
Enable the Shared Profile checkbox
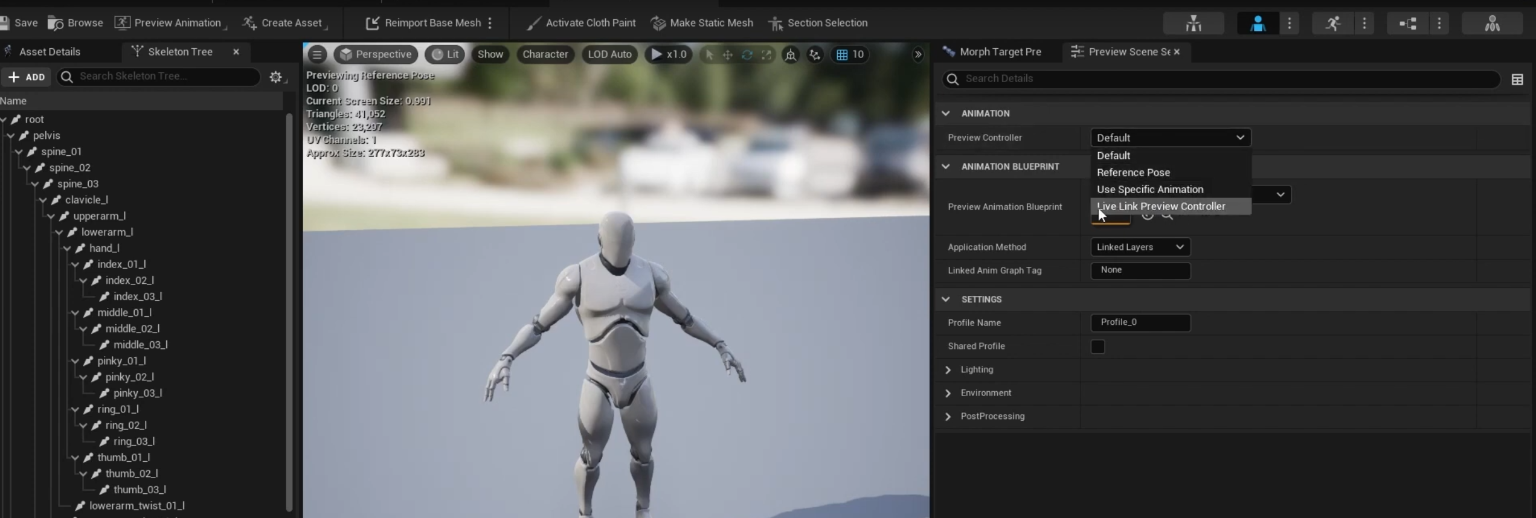pyautogui.click(x=1097, y=347)
